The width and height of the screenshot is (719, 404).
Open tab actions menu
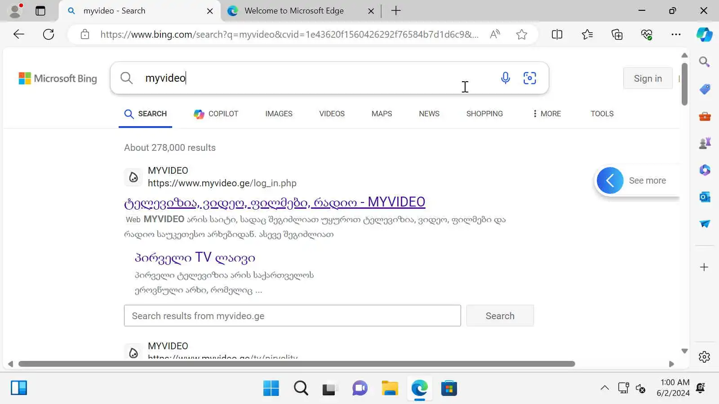(x=40, y=11)
